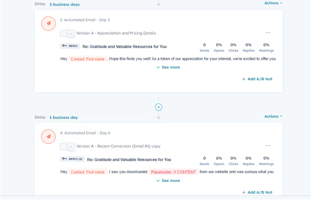Click the REPLY badge on the Day 5 email
311x200 pixels.
70,46
